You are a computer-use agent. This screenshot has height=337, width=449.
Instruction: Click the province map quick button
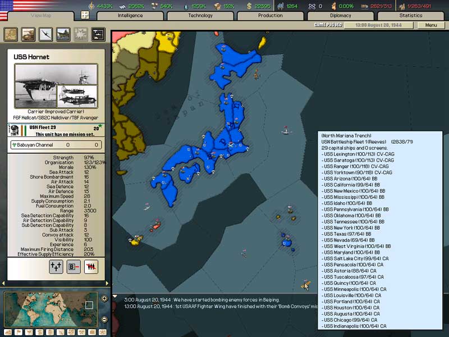click(11, 34)
